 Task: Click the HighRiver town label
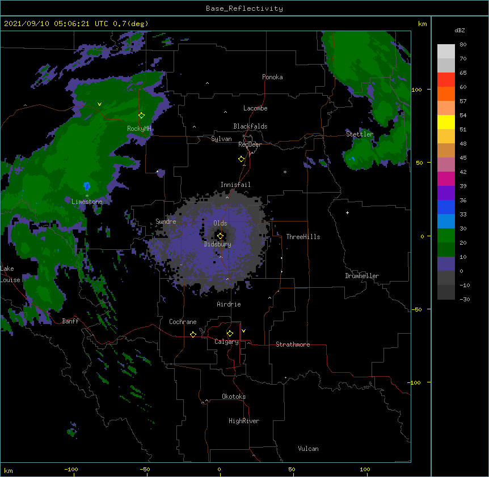244,421
